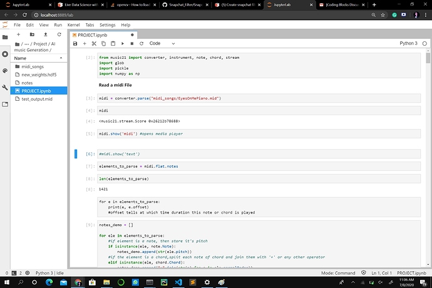Click the Python 3 kernel name button
The image size is (432, 288).
point(408,43)
